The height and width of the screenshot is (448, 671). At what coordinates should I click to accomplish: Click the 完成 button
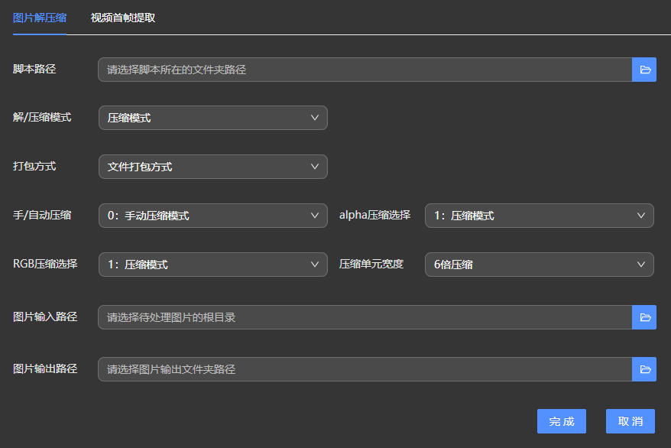point(562,421)
